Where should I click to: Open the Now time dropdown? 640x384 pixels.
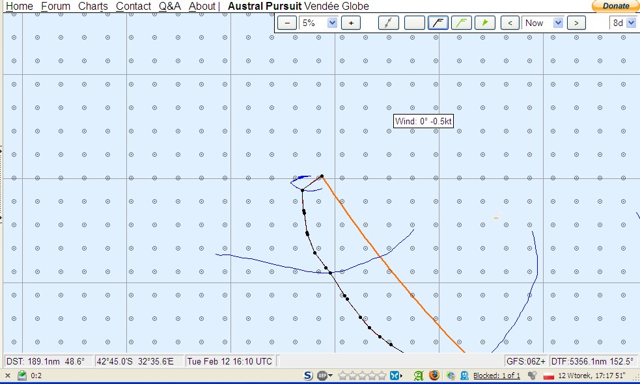pyautogui.click(x=543, y=23)
